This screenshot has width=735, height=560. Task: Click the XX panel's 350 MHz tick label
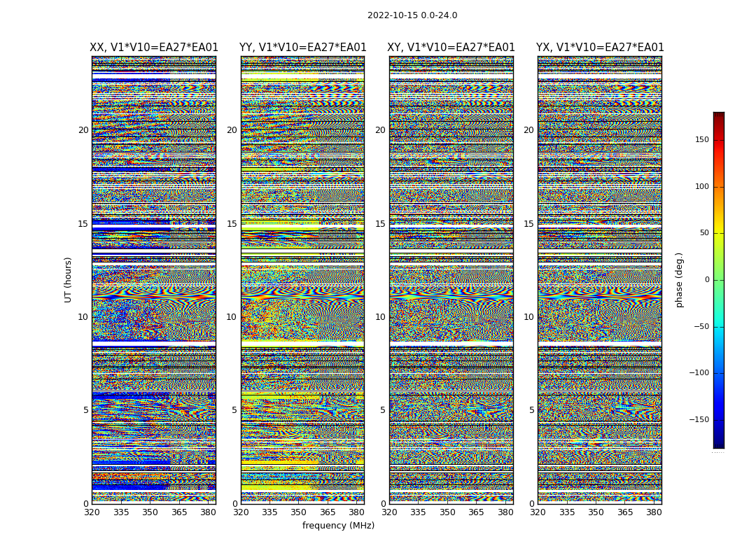[x=150, y=512]
